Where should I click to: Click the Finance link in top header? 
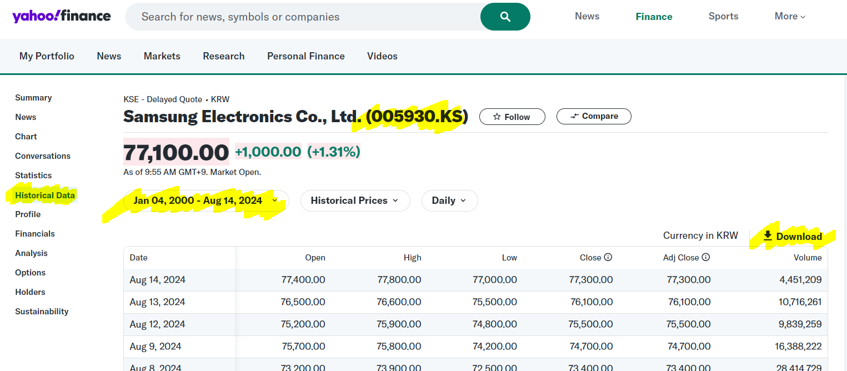pos(654,17)
